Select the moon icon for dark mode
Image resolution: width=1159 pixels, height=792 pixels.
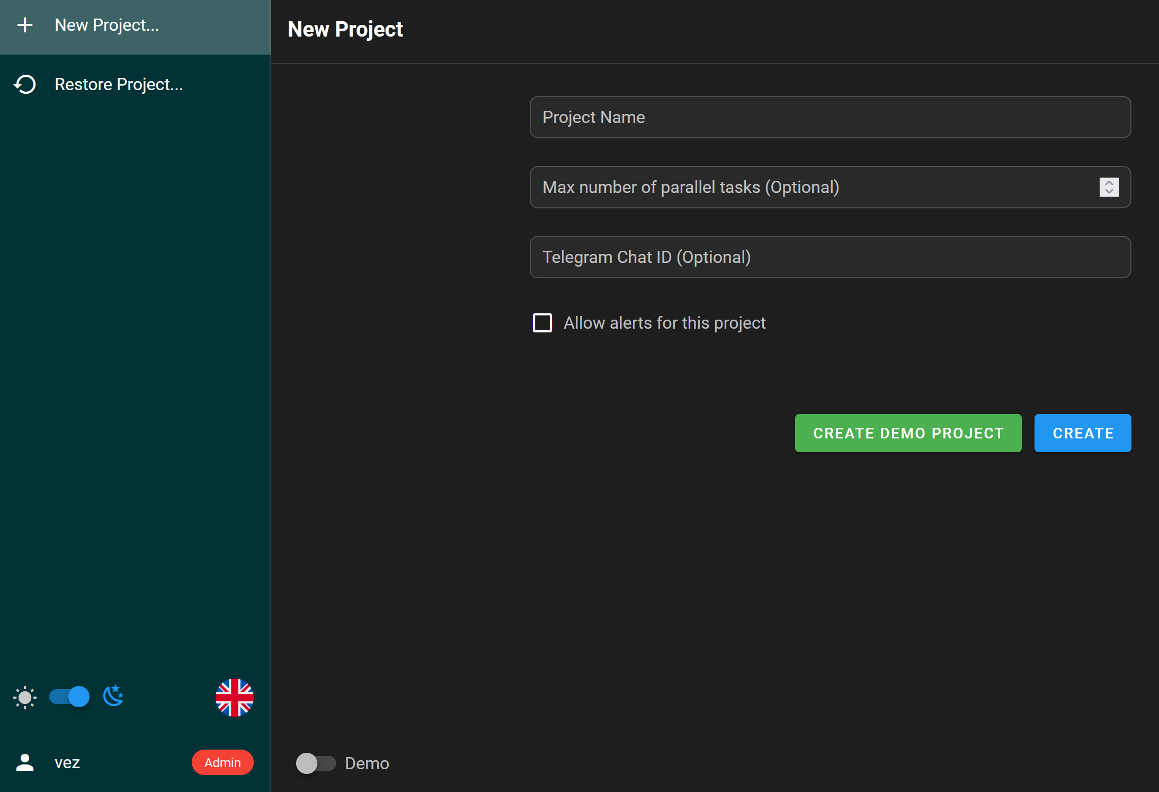[x=113, y=696]
